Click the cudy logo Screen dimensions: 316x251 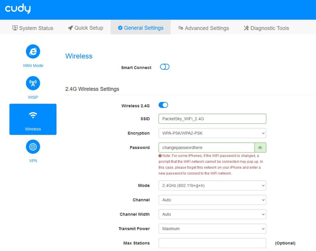(x=18, y=9)
